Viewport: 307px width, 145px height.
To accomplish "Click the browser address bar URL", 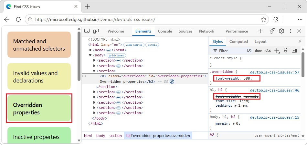I will [95, 19].
